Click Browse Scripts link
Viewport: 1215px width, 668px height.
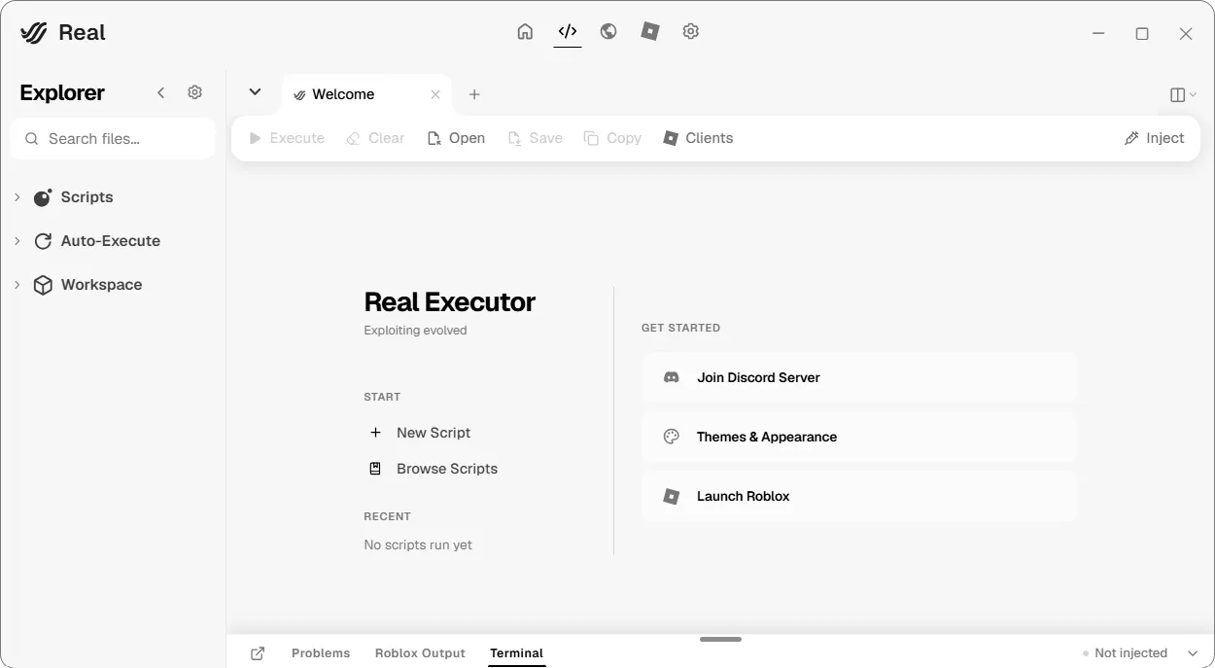click(447, 469)
